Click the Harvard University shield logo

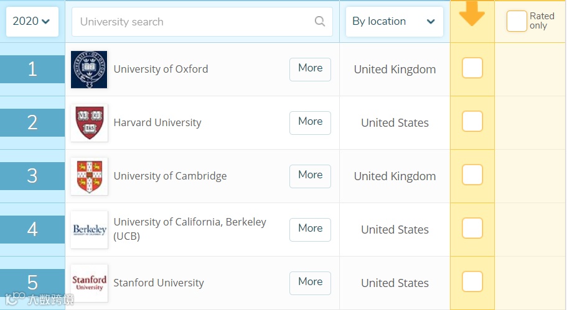point(89,122)
